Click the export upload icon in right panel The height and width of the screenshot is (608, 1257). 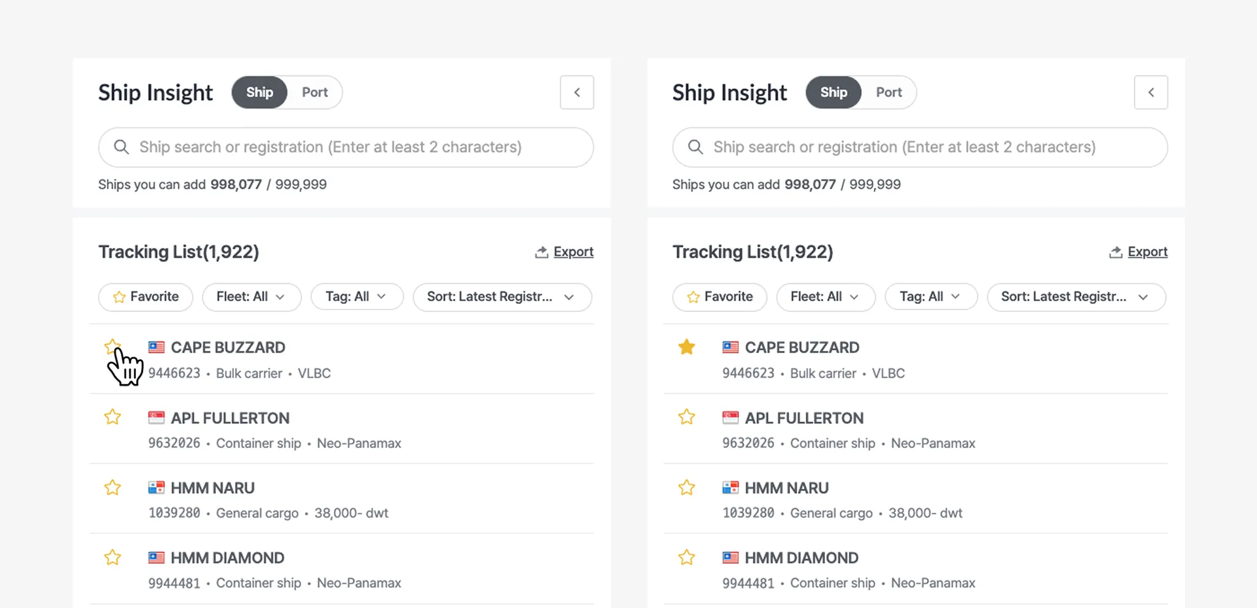tap(1115, 252)
